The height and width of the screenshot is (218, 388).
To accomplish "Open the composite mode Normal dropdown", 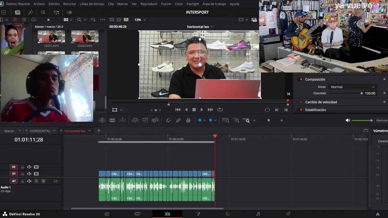I will (x=353, y=87).
